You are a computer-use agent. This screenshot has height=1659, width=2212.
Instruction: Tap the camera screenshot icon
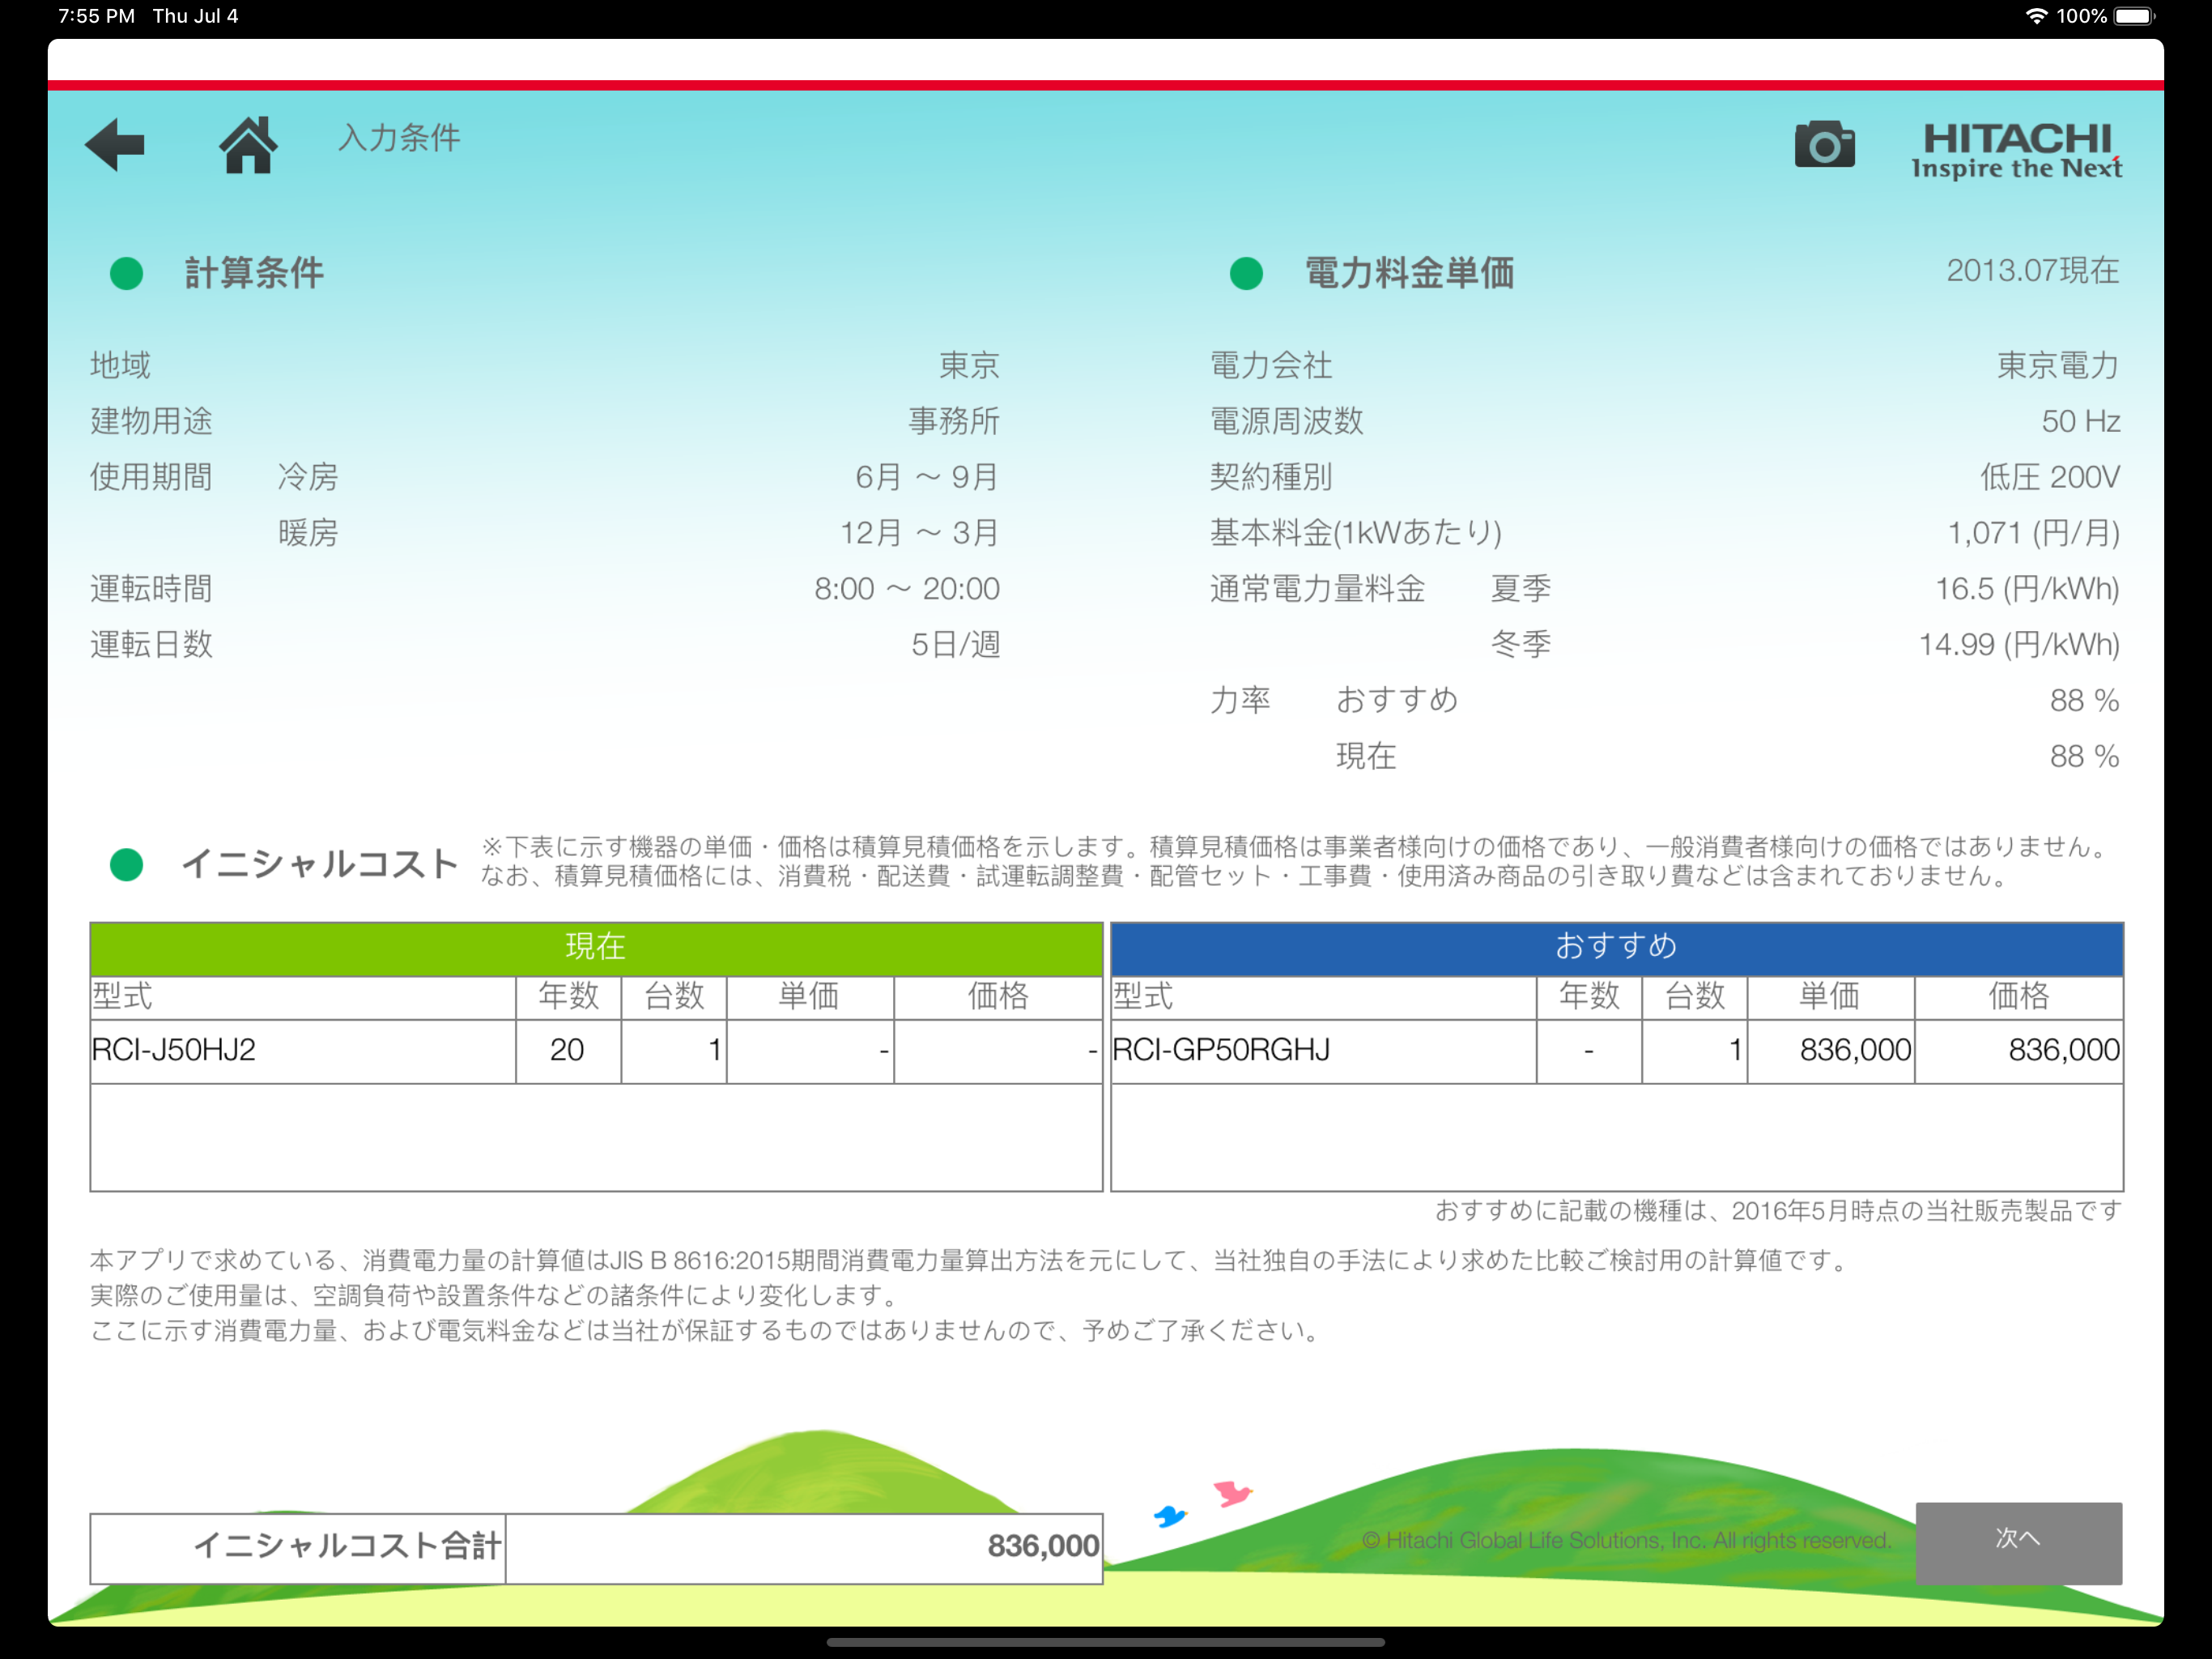[1824, 145]
